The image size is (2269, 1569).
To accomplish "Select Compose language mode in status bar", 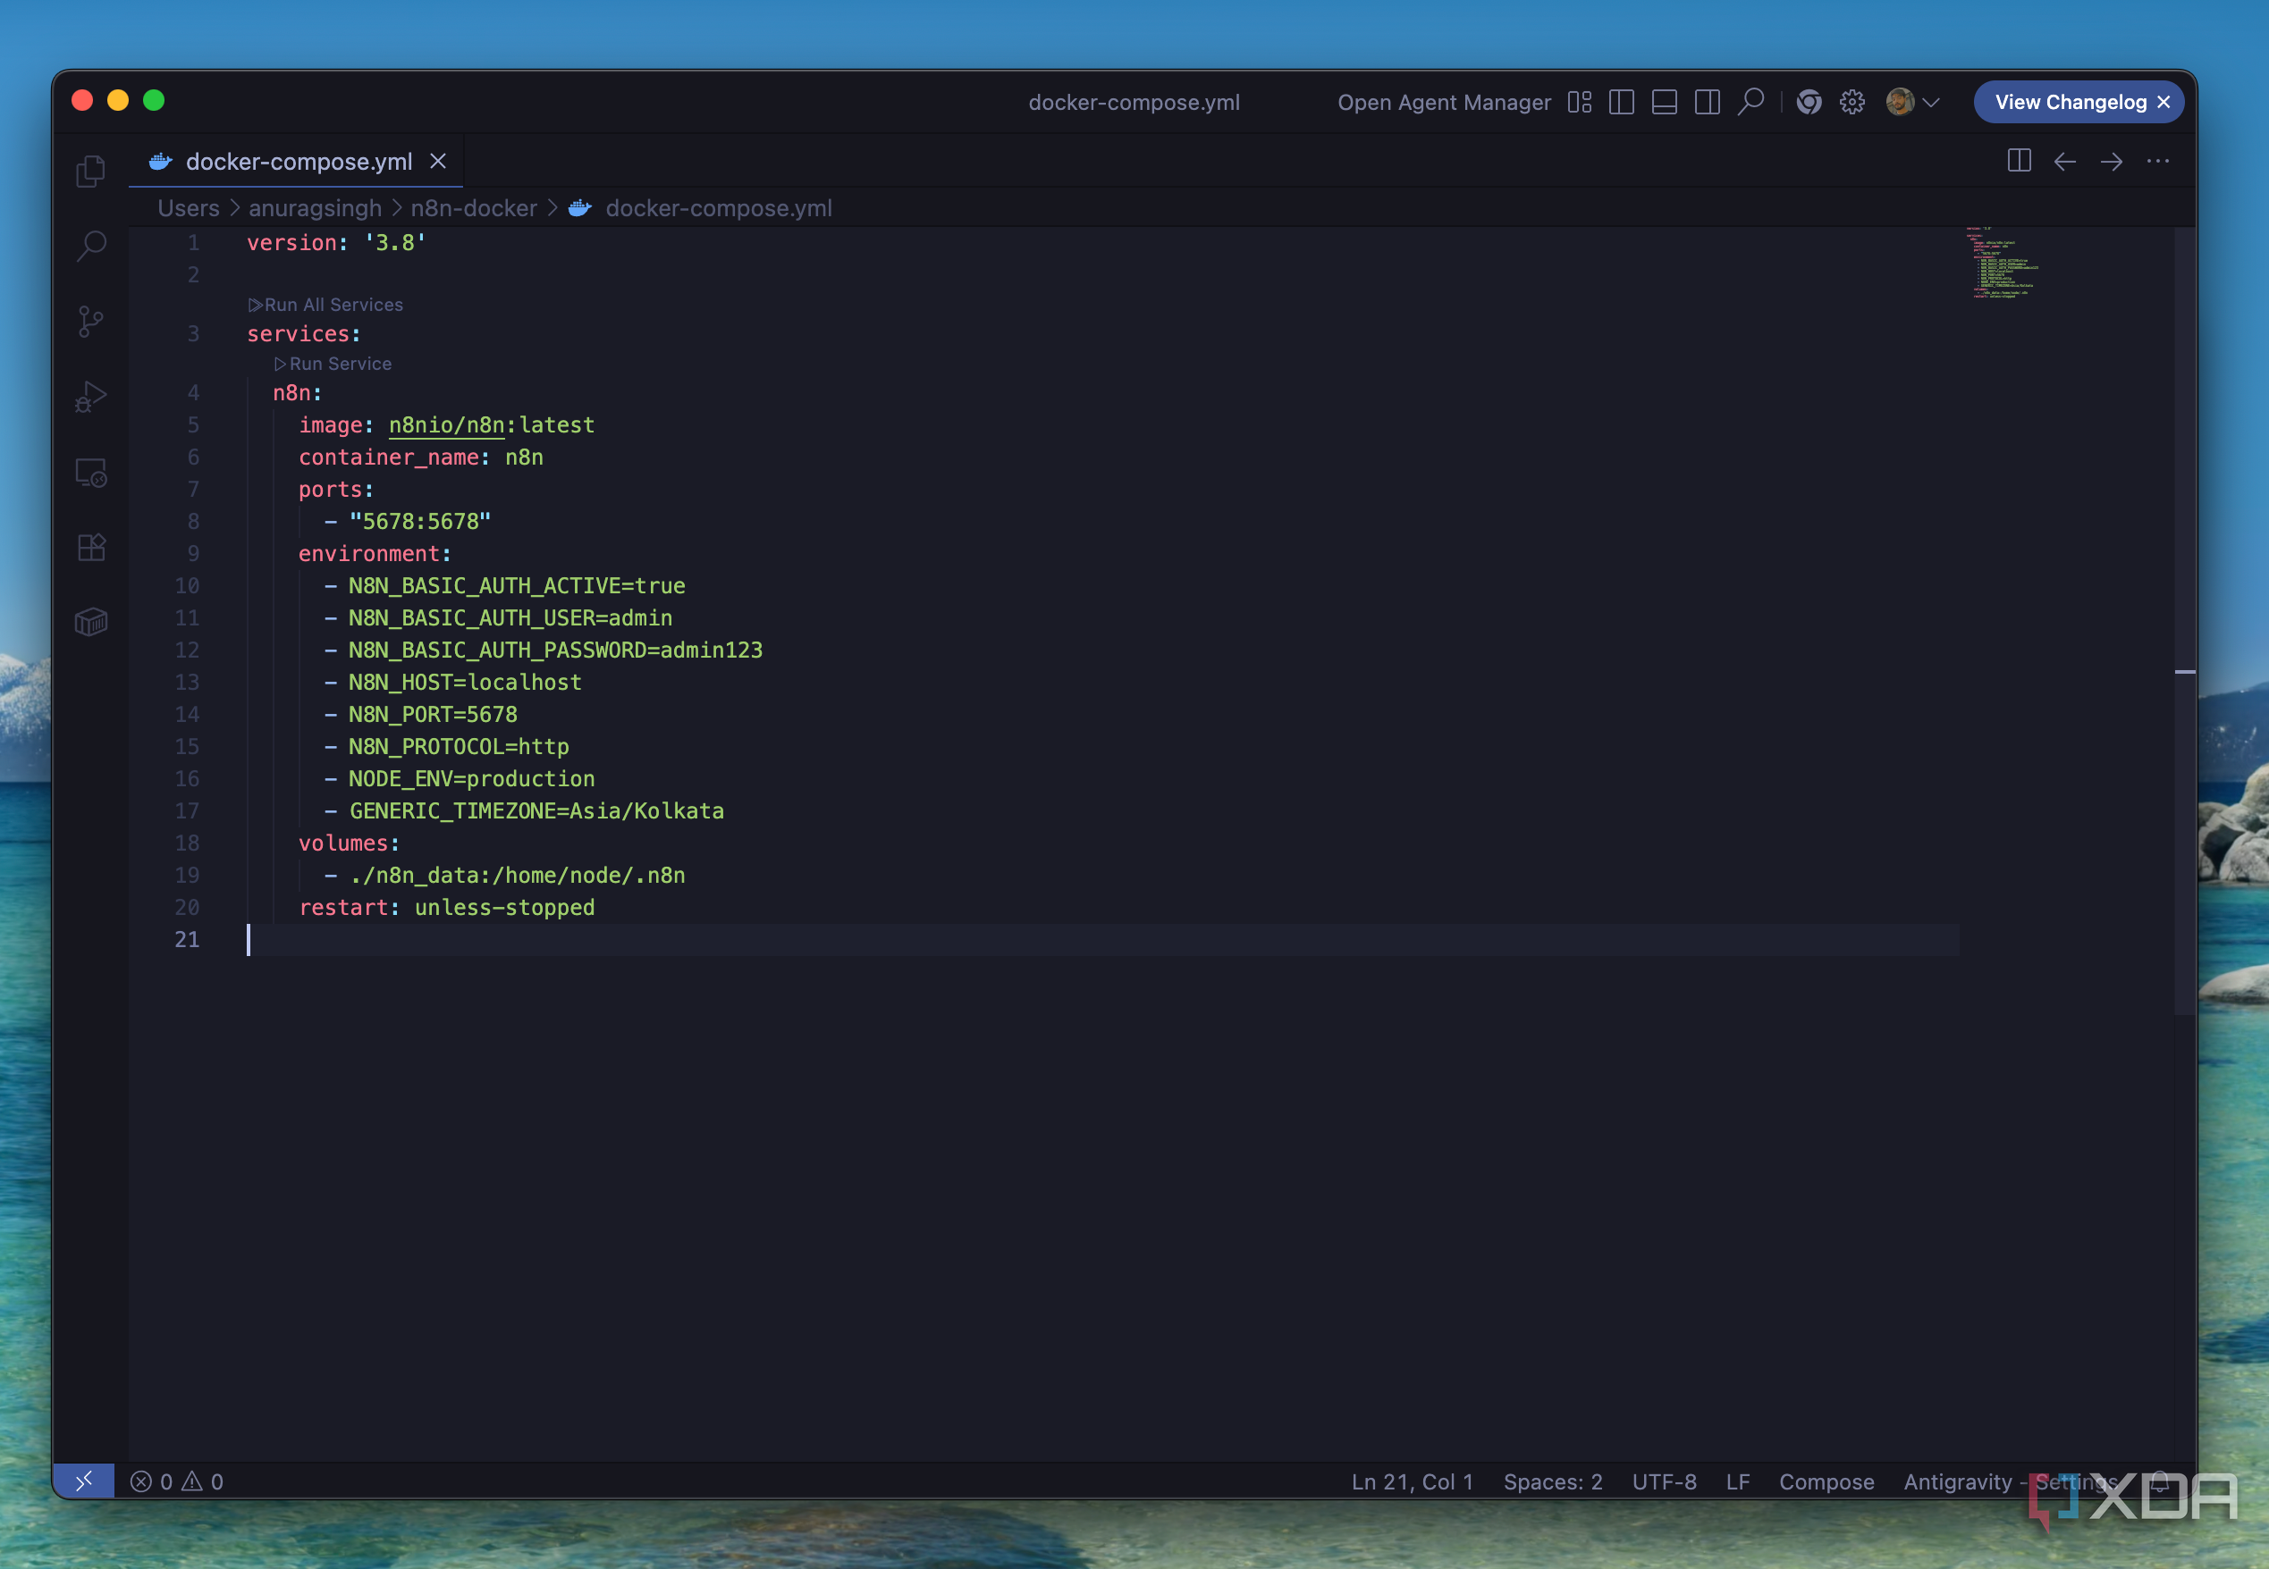I will click(x=1826, y=1481).
